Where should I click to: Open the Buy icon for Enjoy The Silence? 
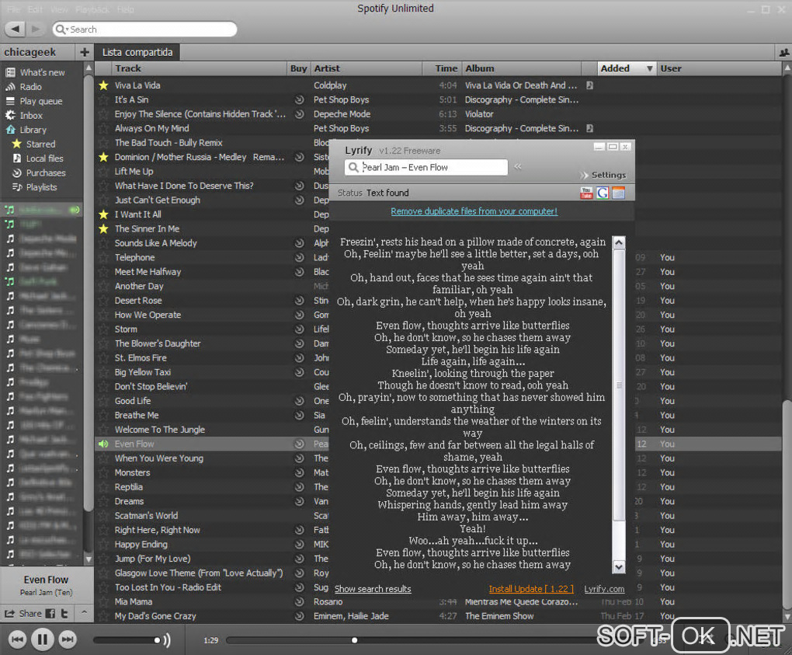pos(300,114)
